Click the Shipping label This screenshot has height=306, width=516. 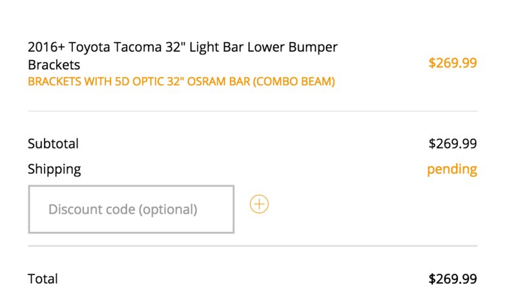click(54, 169)
